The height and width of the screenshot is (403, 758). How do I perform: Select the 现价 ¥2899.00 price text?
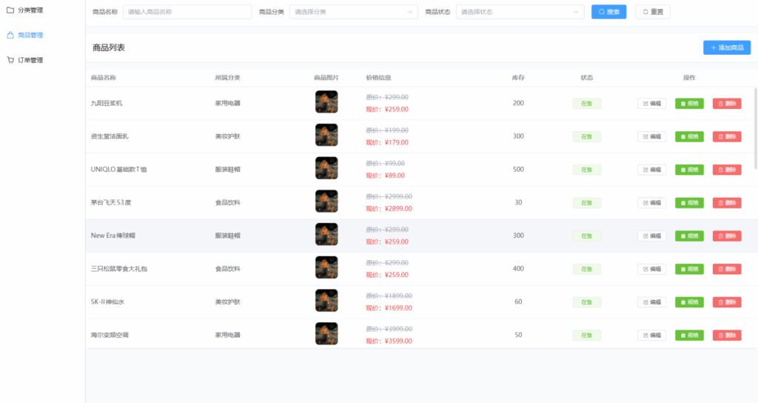(x=389, y=208)
